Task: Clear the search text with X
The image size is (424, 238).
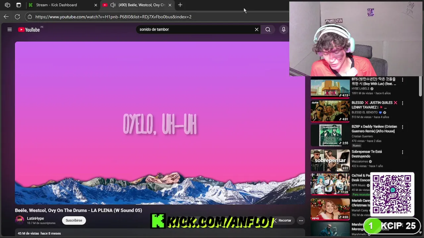Action: (257, 29)
